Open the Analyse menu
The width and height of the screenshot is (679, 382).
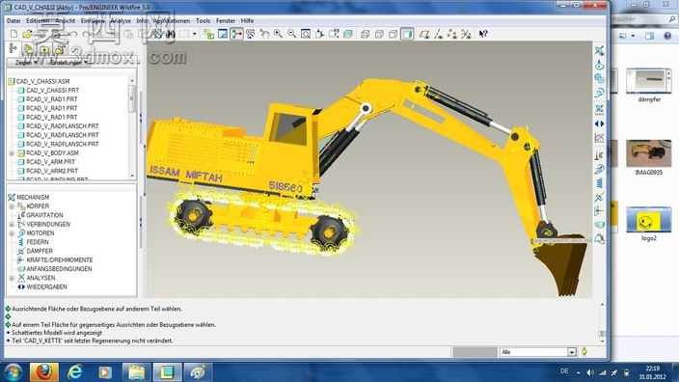point(121,21)
